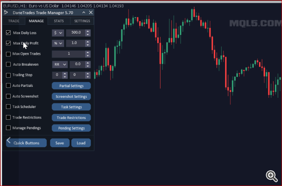Image resolution: width=282 pixels, height=186 pixels.
Task: Switch to the TRADE tab
Action: tap(14, 21)
